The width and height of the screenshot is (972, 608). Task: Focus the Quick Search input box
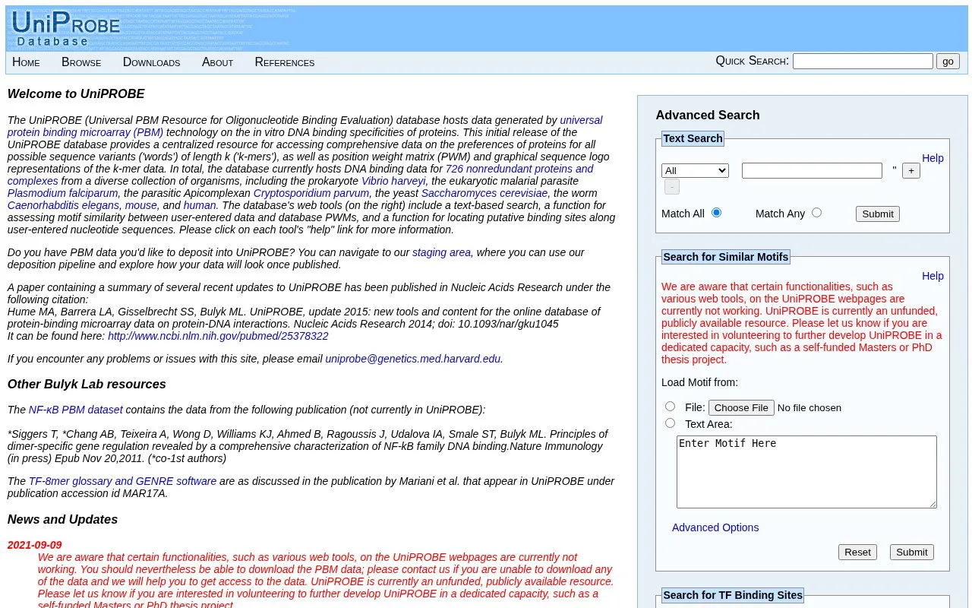coord(863,62)
